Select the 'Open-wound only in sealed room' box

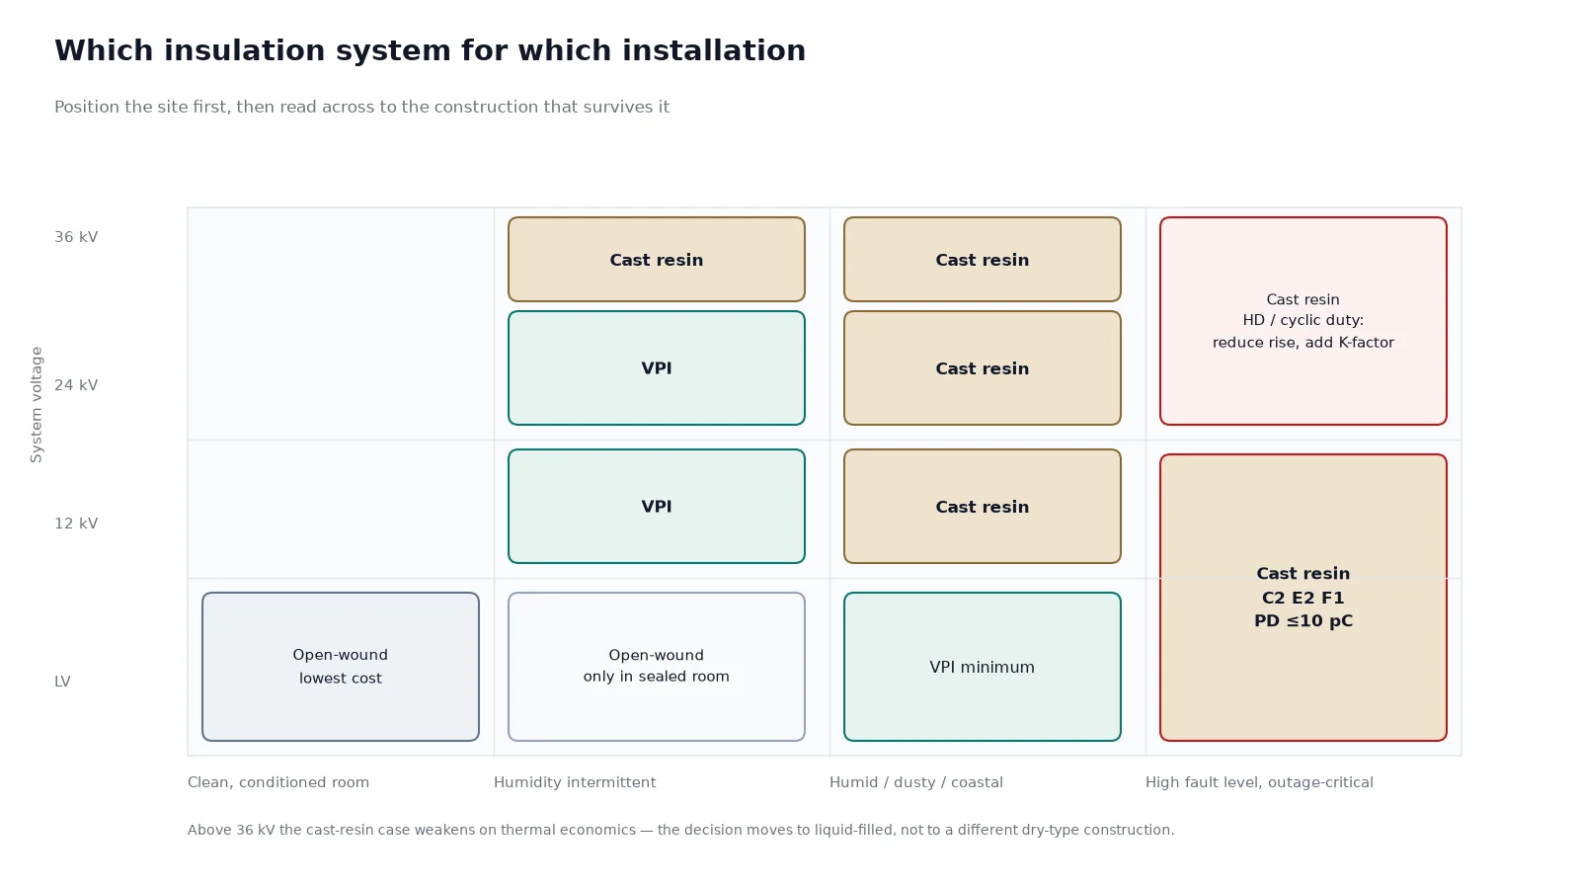pyautogui.click(x=657, y=667)
